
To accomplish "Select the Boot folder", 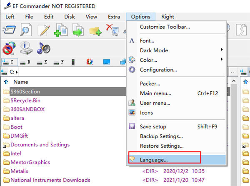I will click(16, 127).
